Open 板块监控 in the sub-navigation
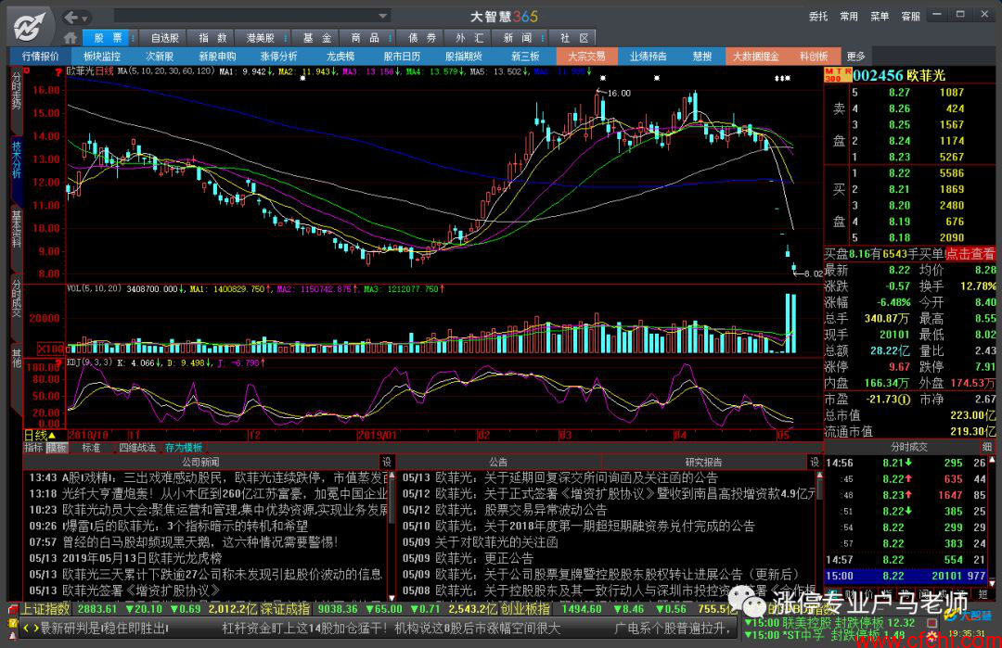The height and width of the screenshot is (648, 1002). pos(101,57)
